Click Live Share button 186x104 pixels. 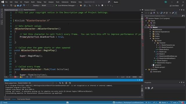pyautogui.click(x=174, y=5)
